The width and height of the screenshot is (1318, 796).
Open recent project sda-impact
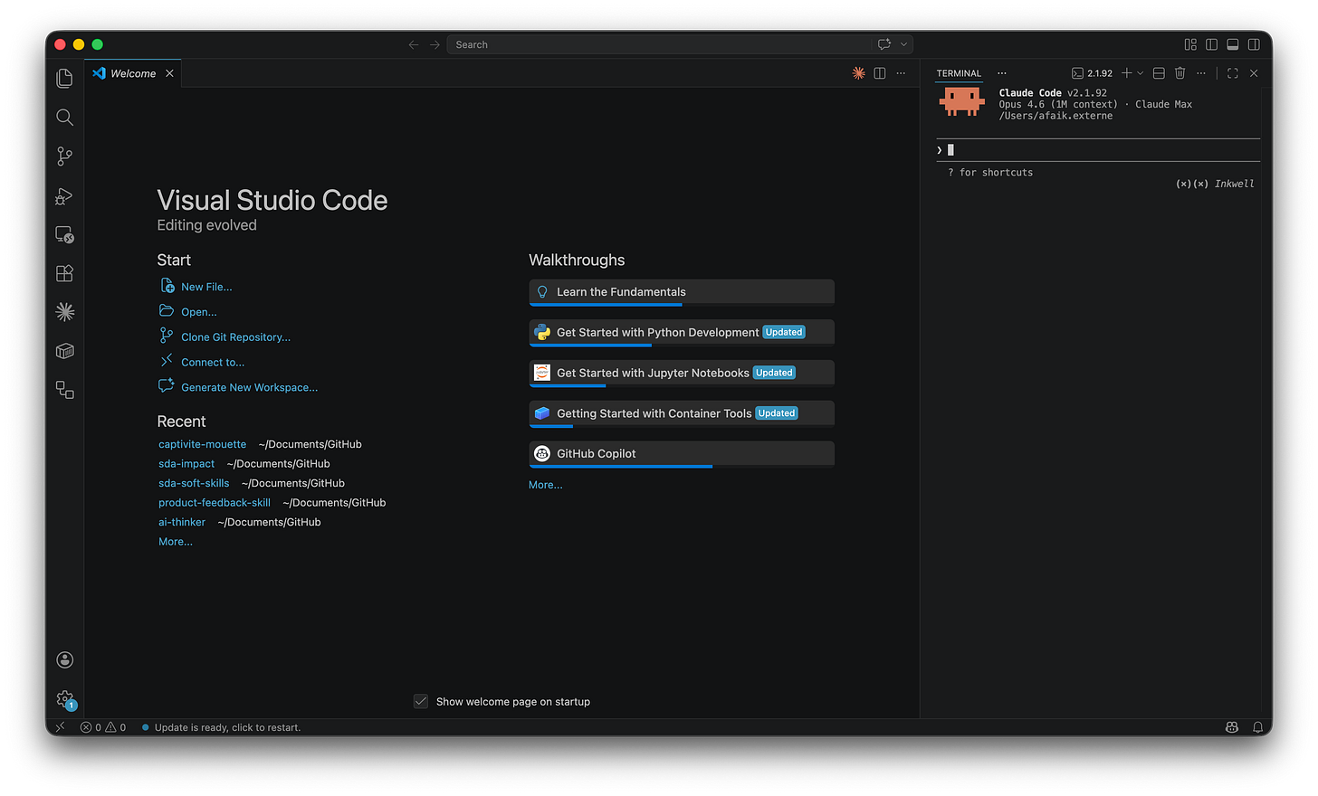pyautogui.click(x=186, y=463)
